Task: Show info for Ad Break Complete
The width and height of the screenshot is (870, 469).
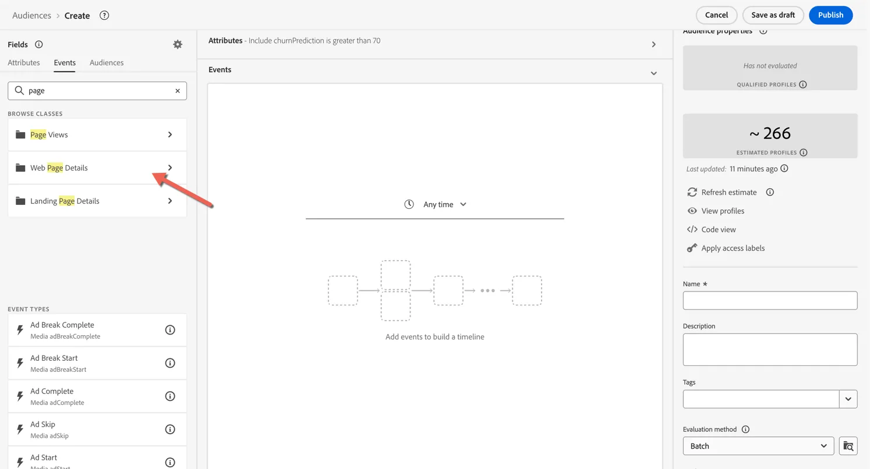Action: [170, 330]
